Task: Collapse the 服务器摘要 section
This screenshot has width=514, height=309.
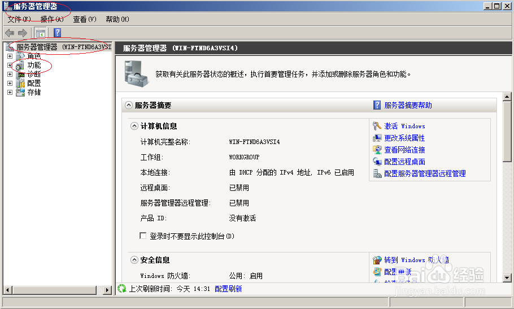Action: (129, 105)
